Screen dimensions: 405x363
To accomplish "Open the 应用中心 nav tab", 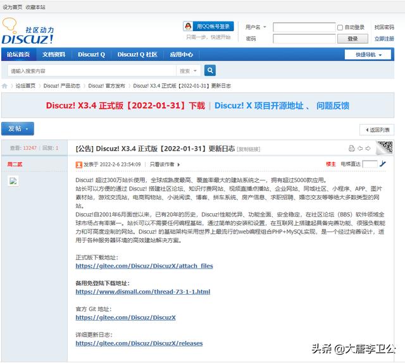I will coord(182,55).
